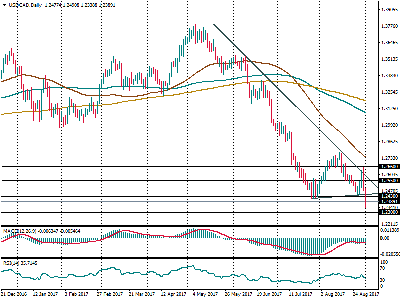Image resolution: width=400 pixels, height=300 pixels.
Task: Click the 1.24300 support level price label
Action: tap(388, 196)
